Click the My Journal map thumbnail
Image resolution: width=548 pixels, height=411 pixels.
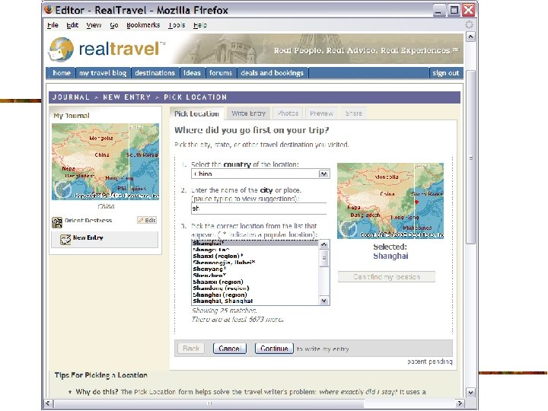(105, 161)
